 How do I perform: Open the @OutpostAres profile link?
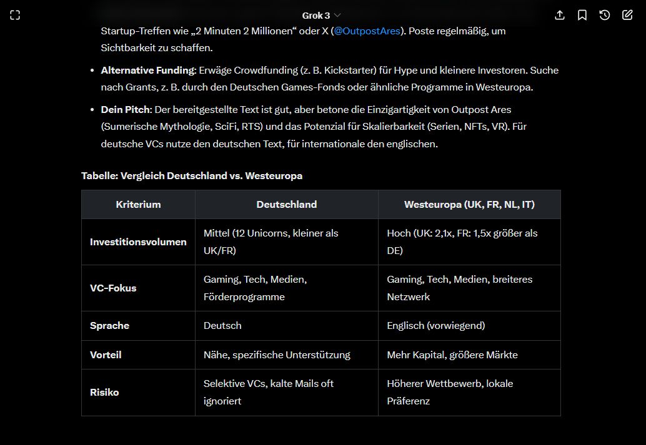pyautogui.click(x=367, y=31)
